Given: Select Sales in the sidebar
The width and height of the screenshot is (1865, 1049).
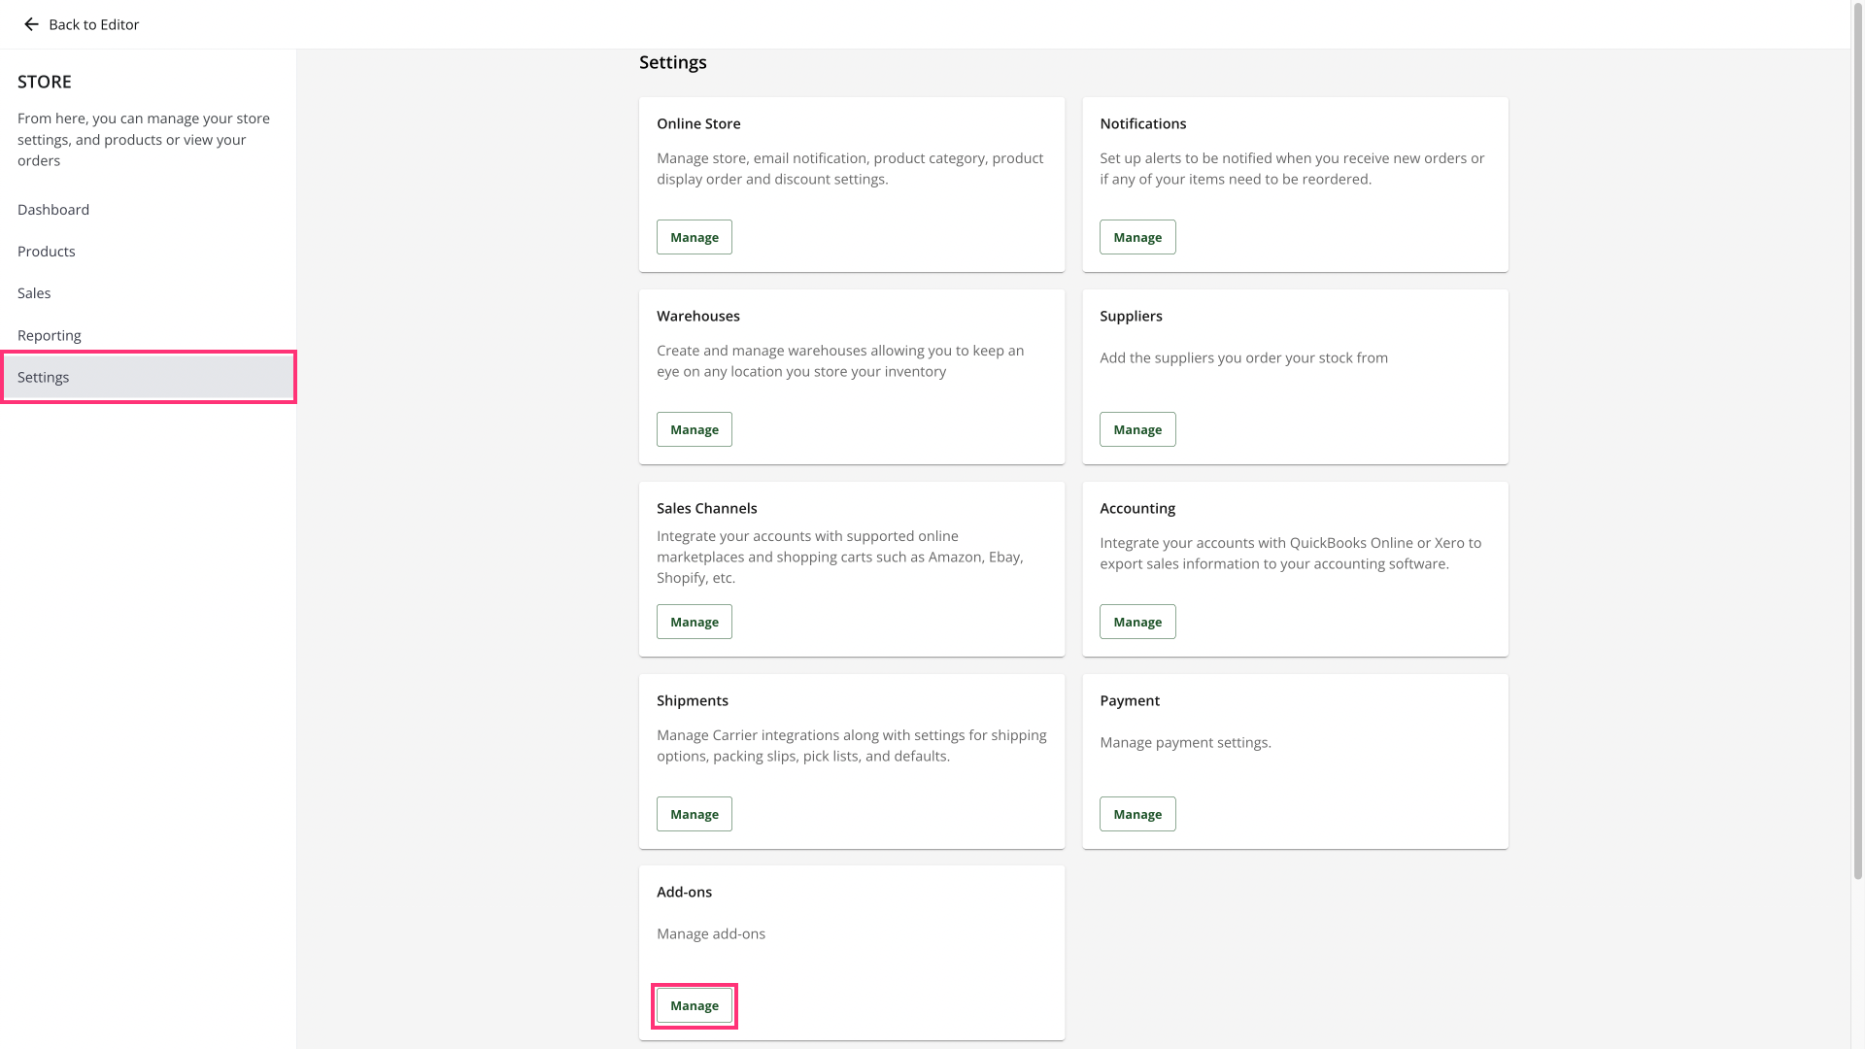Looking at the screenshot, I should 34,293.
